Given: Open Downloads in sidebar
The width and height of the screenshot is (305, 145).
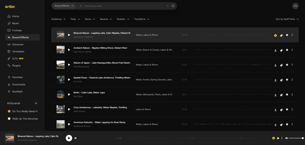Looking at the screenshot, I should tap(22, 84).
